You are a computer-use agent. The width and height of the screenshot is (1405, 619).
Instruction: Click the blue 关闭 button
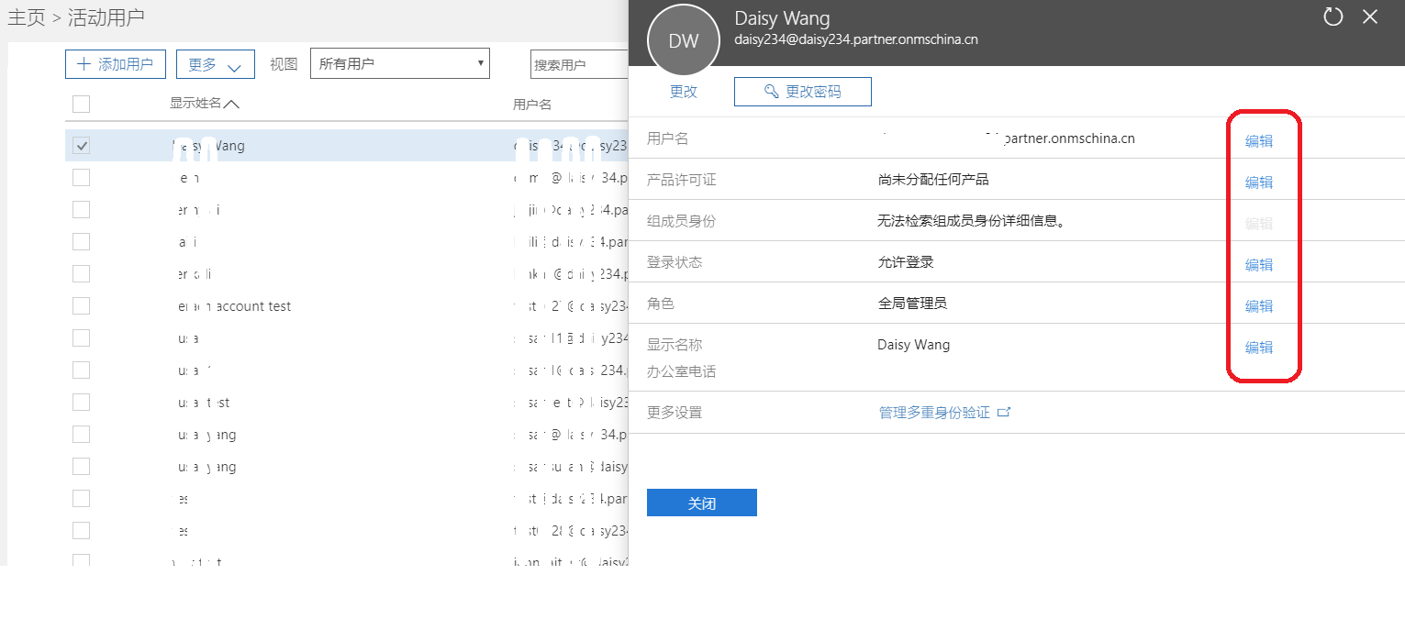pyautogui.click(x=701, y=503)
